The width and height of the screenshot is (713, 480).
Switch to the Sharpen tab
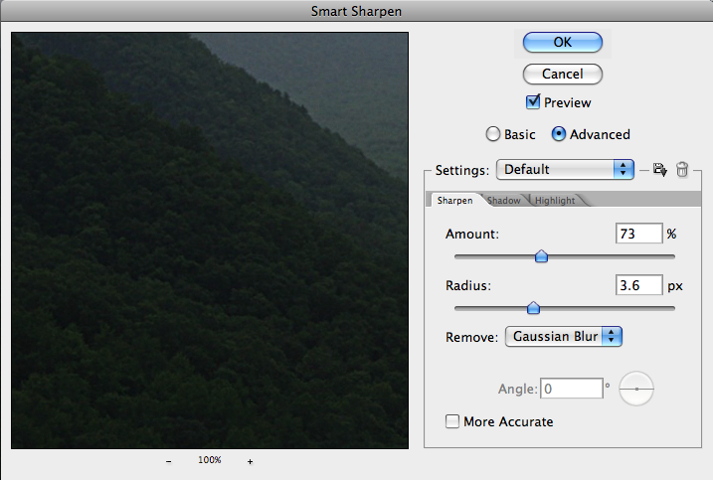pos(454,201)
